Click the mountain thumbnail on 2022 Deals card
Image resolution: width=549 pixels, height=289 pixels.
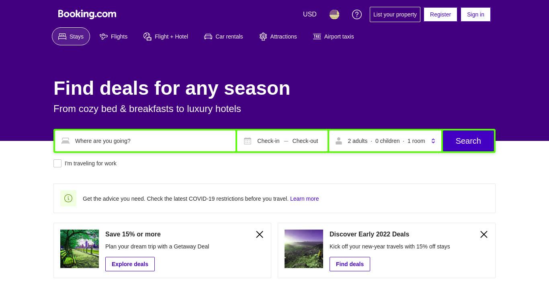304,249
